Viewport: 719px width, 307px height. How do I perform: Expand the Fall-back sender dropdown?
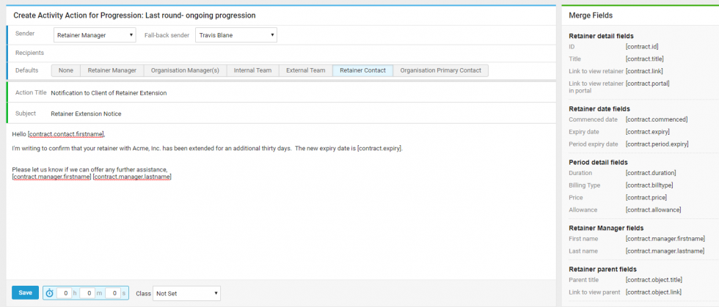click(x=236, y=34)
